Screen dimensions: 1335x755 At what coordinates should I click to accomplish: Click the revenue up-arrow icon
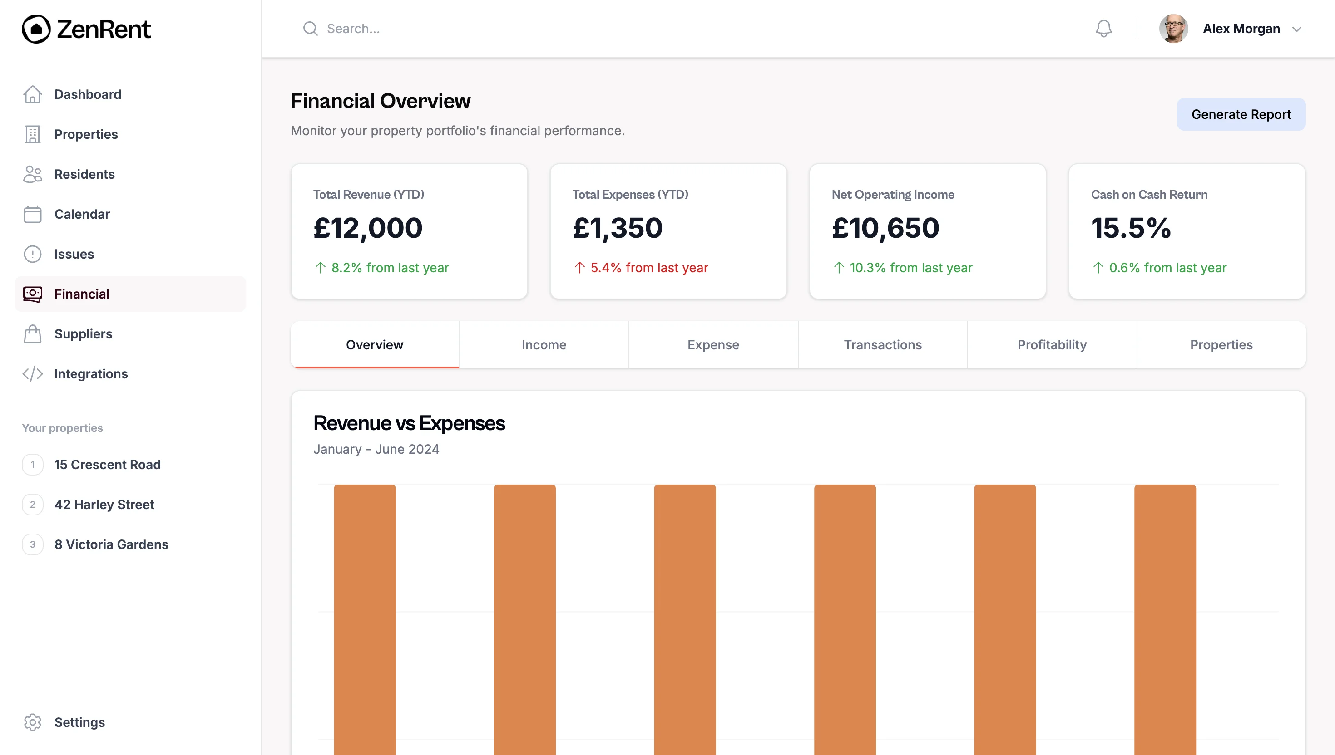coord(320,268)
